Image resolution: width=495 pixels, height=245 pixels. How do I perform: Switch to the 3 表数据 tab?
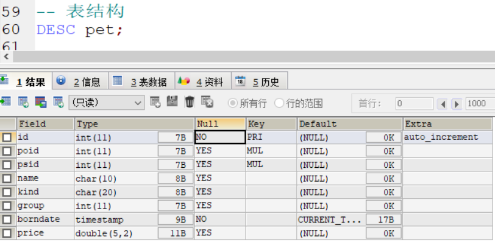tap(142, 82)
